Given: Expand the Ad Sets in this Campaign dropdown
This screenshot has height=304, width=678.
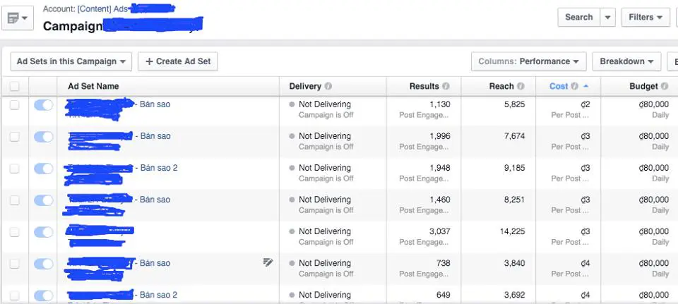Looking at the screenshot, I should [x=71, y=61].
